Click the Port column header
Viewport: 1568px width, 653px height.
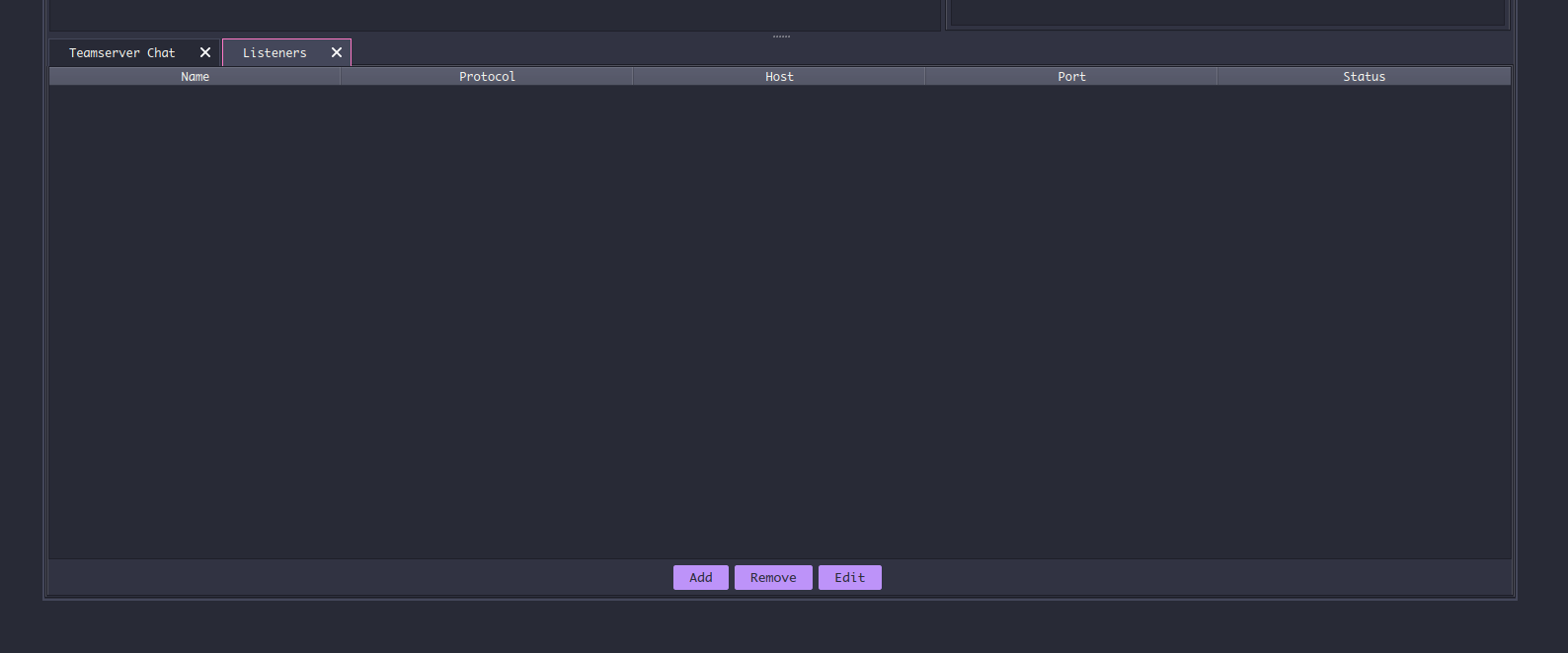(1071, 77)
